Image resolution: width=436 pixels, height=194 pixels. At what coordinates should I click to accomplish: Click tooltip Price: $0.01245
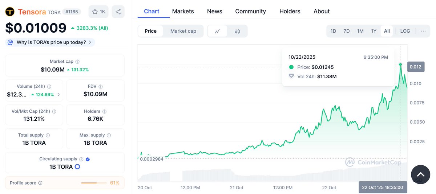coord(315,67)
